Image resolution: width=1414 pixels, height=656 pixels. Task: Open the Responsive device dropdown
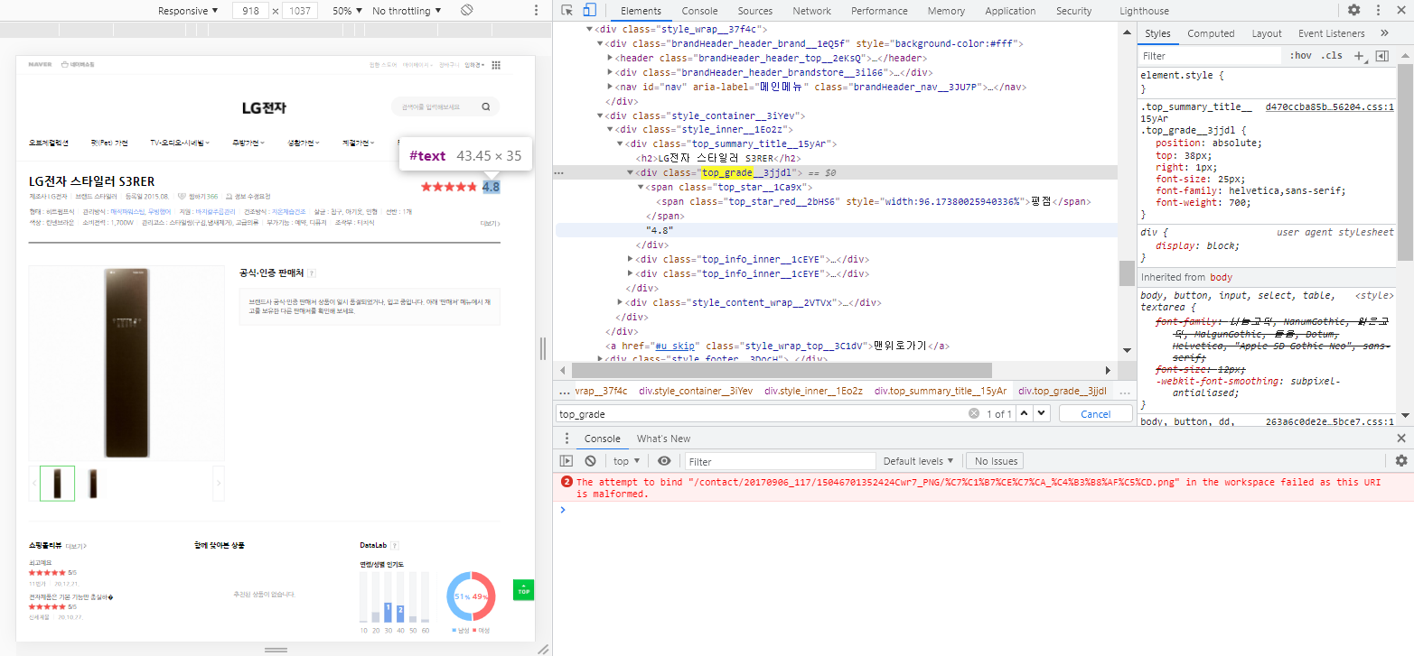(x=188, y=11)
